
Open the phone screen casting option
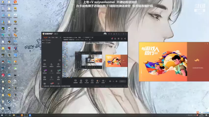coord(86,81)
